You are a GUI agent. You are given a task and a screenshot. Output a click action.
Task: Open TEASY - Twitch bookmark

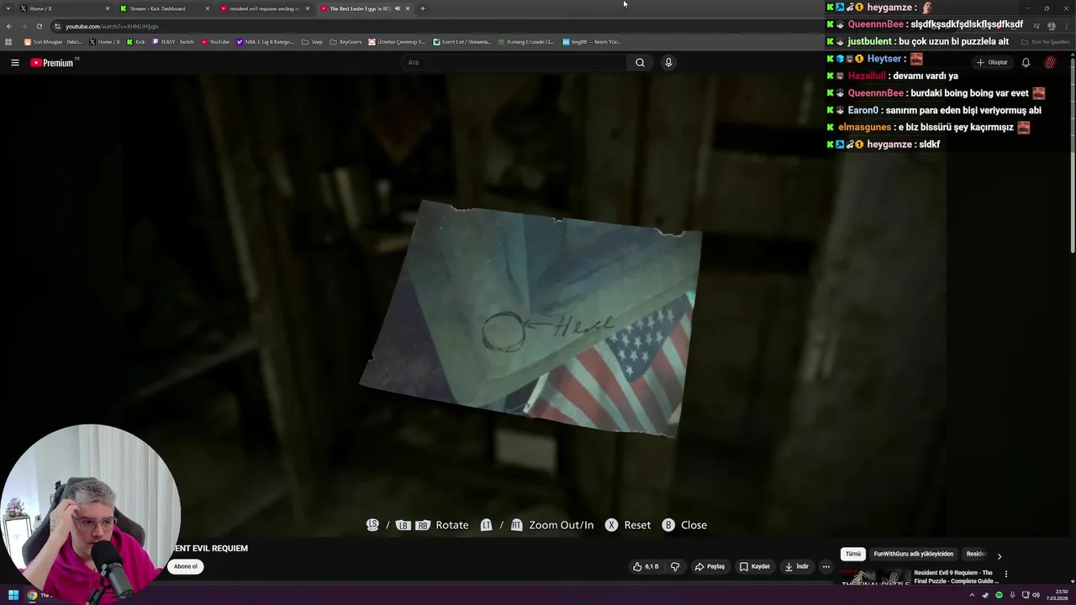click(x=172, y=41)
